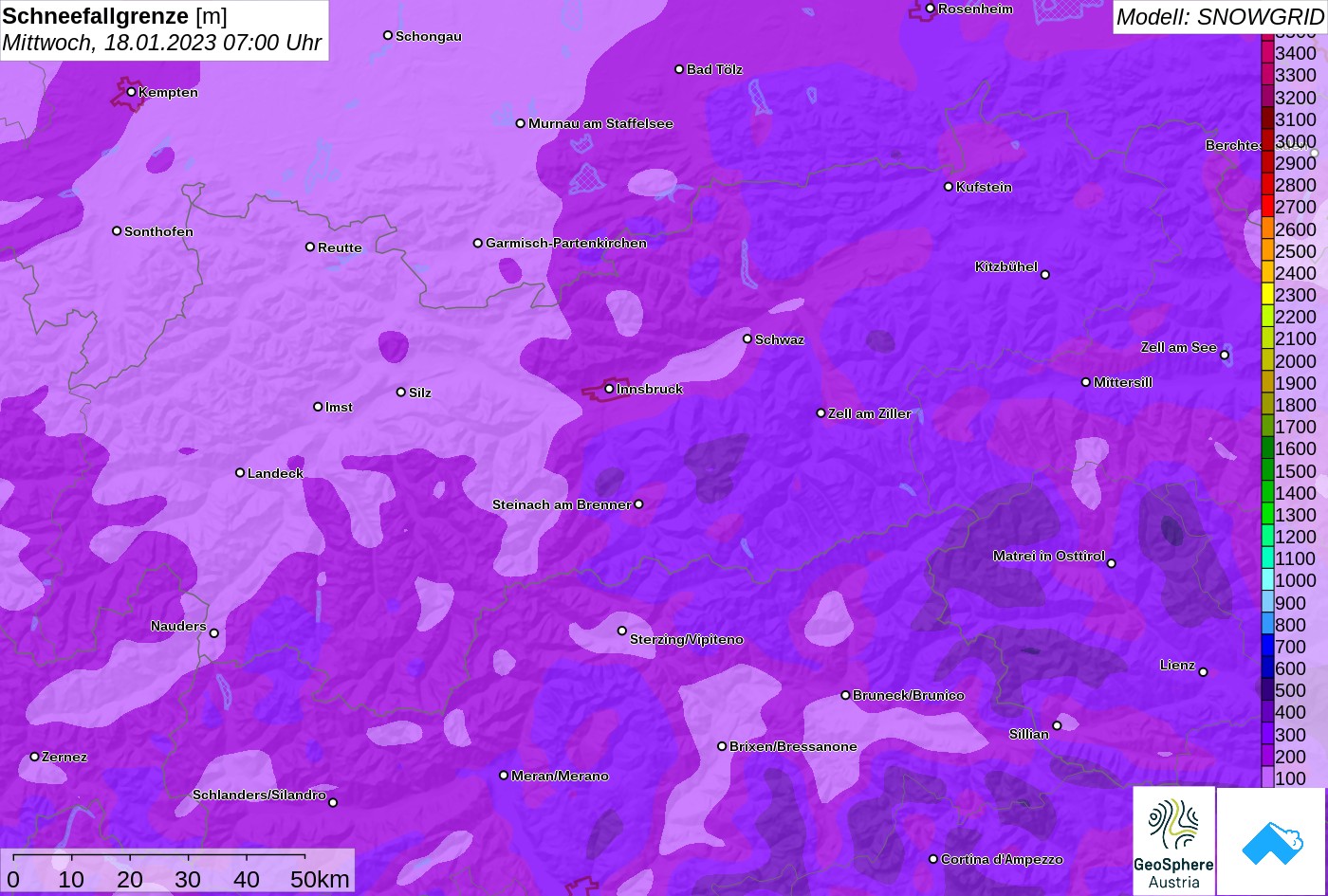Click the Landeck label
The image size is (1328, 896).
(275, 473)
